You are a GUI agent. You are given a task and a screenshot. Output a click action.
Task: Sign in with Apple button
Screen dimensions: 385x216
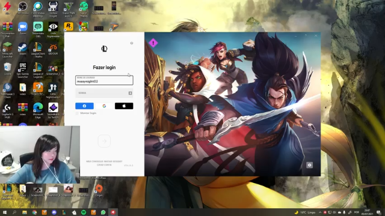click(124, 106)
